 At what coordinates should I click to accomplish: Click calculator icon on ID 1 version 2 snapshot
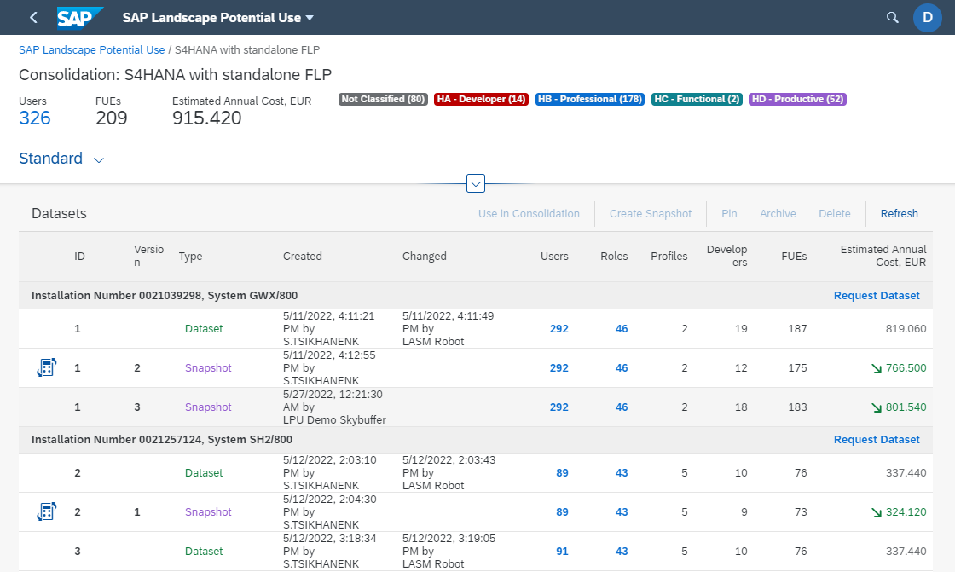pyautogui.click(x=46, y=368)
